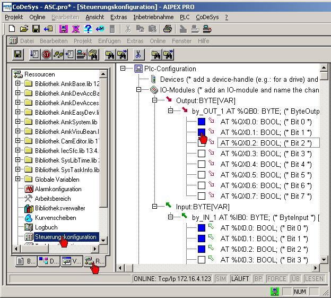Screen dimensions: 331x298
Task: Toggle the %IX0.3 Bit 3 input box
Action: point(202,260)
